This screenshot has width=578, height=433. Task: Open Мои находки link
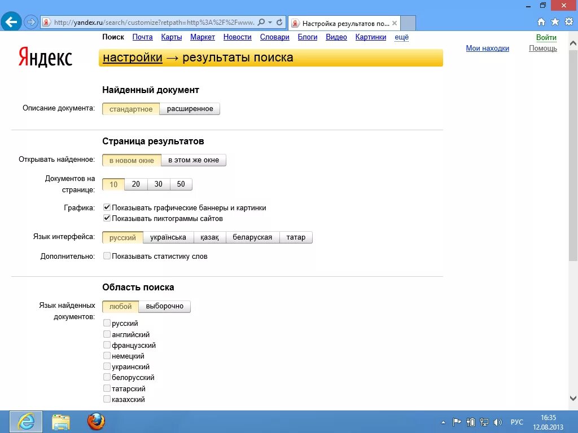487,48
